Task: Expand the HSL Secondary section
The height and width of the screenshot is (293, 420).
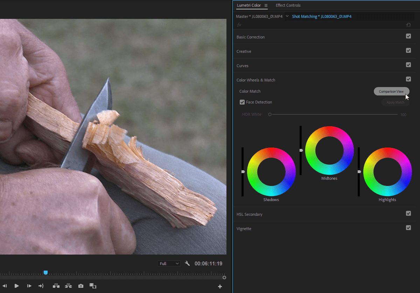Action: 250,214
